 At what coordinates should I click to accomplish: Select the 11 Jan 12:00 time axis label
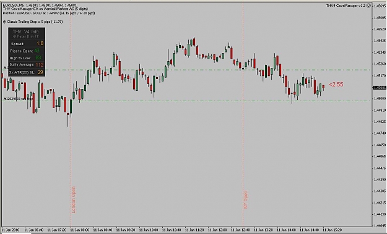click(x=217, y=230)
